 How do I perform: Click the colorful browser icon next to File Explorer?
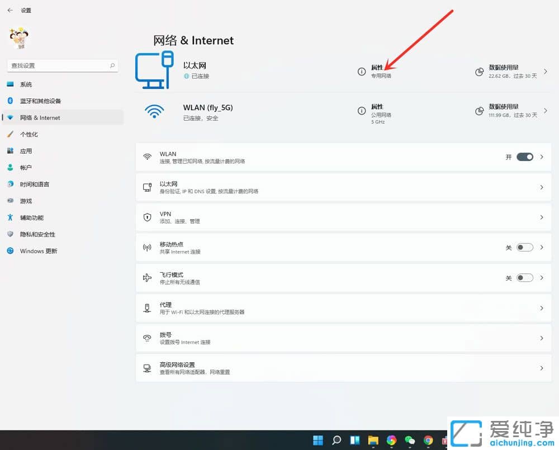391,440
